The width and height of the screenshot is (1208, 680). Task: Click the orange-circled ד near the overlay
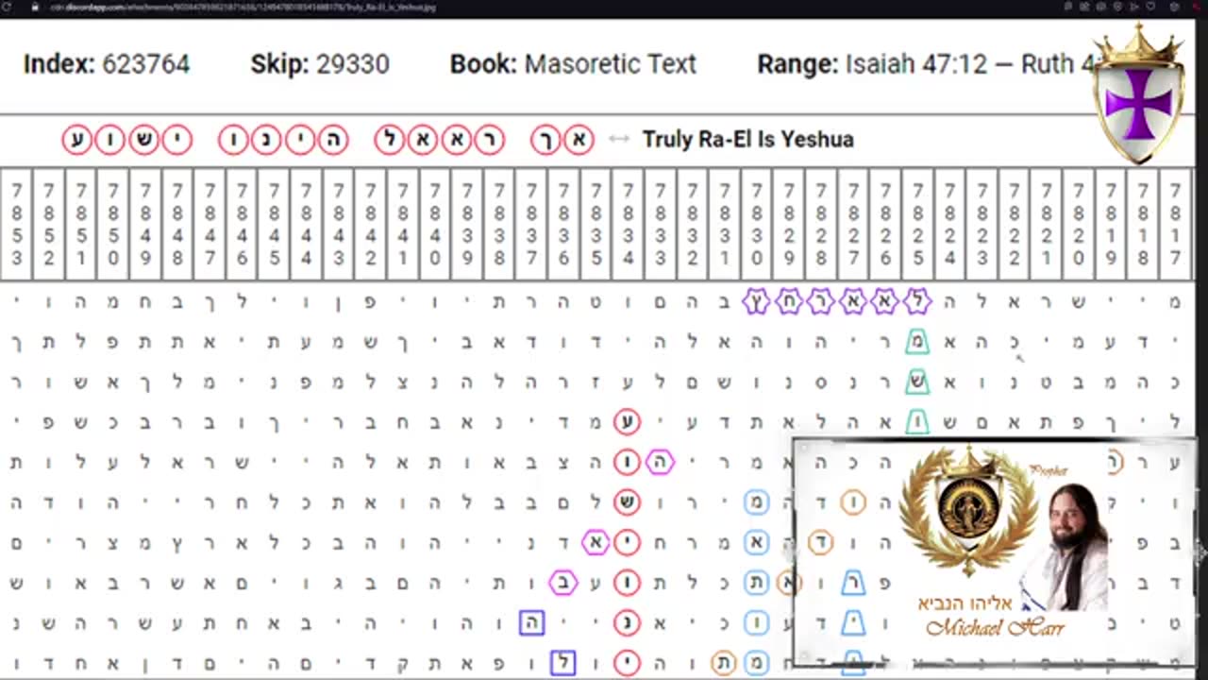click(x=821, y=542)
